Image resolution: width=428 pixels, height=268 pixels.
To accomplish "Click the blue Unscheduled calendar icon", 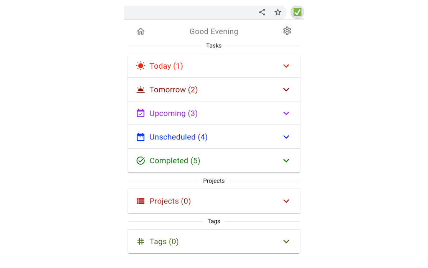I will click(x=140, y=137).
